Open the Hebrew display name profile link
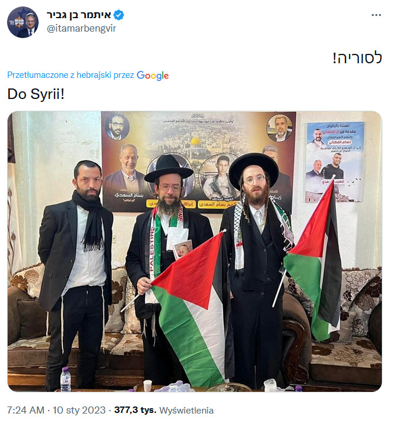The height and width of the screenshot is (427, 393). [79, 15]
